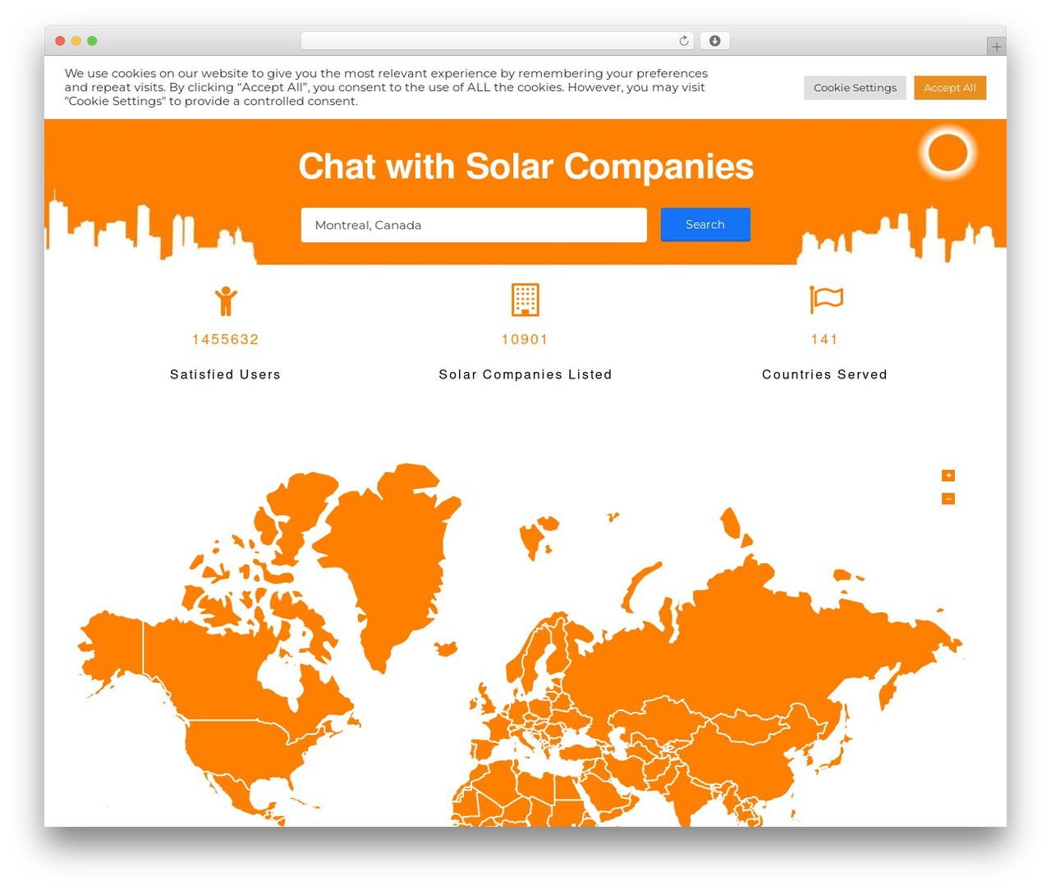Image resolution: width=1051 pixels, height=890 pixels.
Task: Open the browser downloads arrow icon
Action: 715,41
